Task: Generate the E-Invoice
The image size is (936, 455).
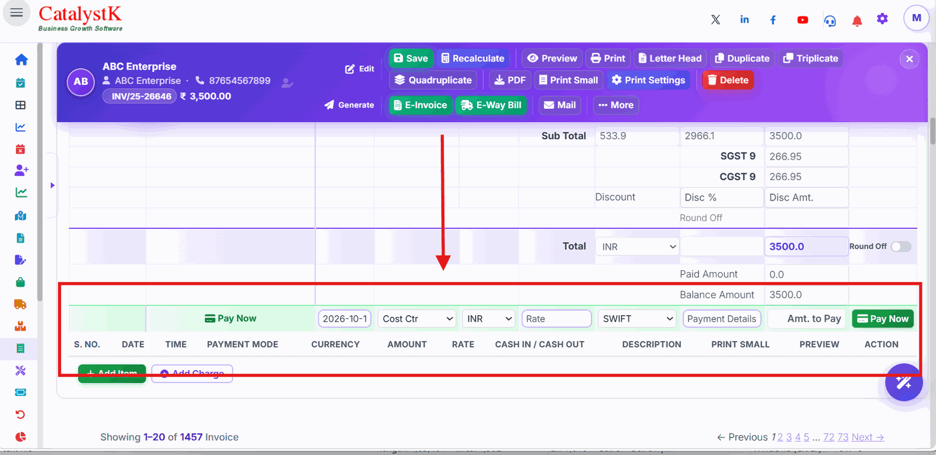Action: [421, 105]
